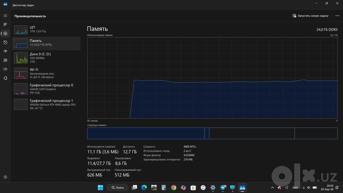
Task: Expand the system tray hidden icons chevron
Action: tap(272, 188)
